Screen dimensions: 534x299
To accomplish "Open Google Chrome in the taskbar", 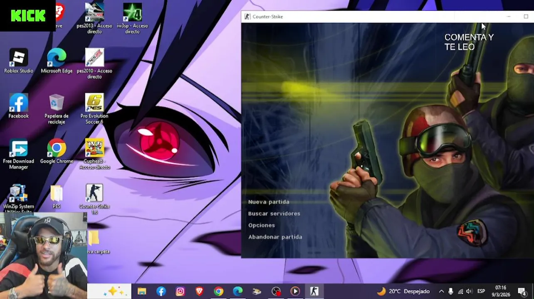I will [218, 292].
